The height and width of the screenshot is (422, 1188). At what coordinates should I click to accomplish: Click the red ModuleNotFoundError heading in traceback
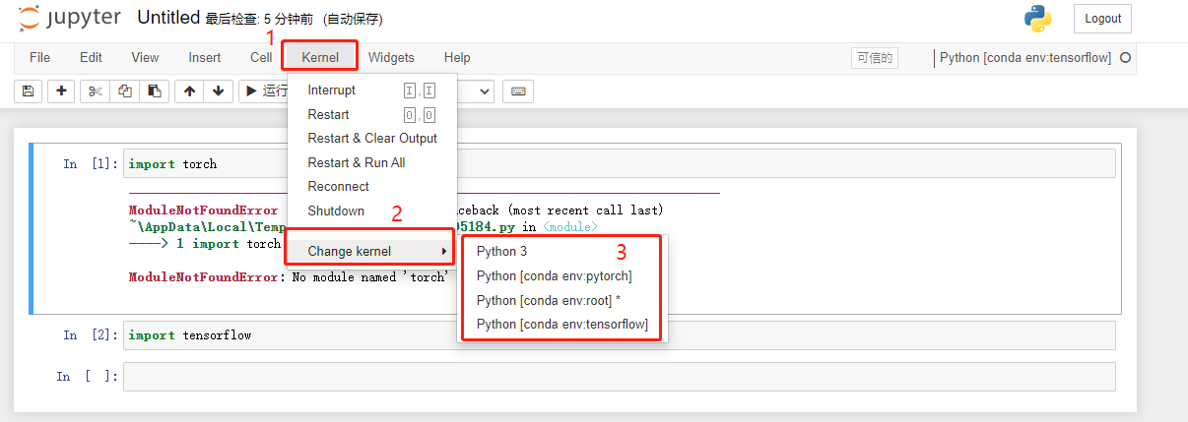[204, 211]
